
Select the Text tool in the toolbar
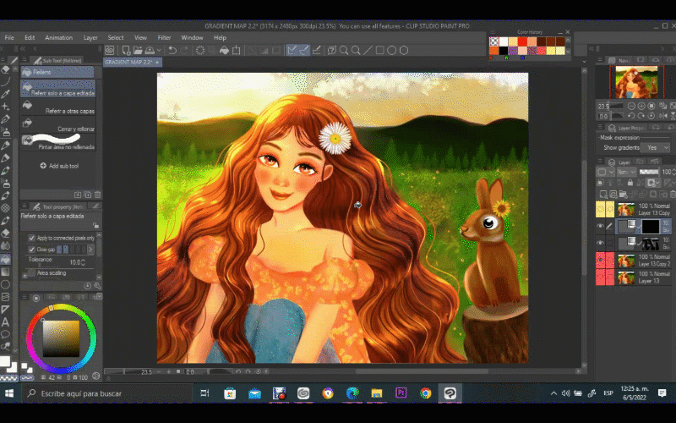click(x=6, y=322)
